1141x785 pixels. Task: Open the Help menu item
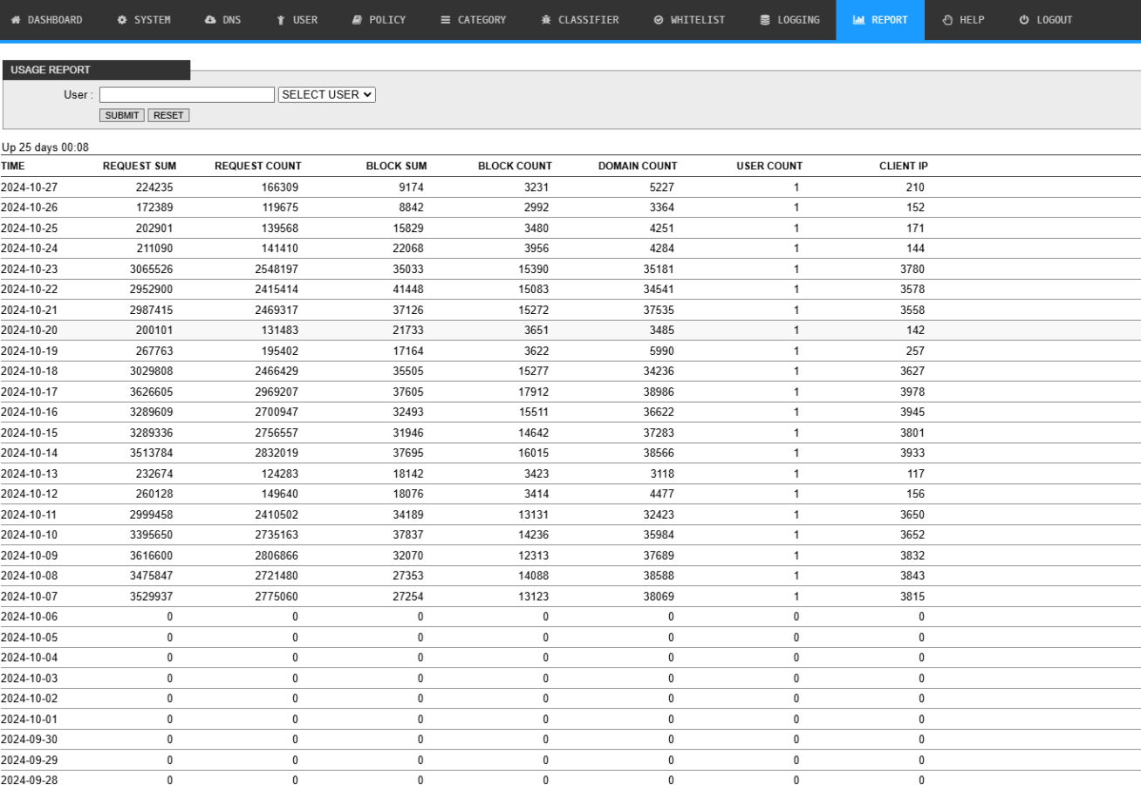[x=964, y=20]
